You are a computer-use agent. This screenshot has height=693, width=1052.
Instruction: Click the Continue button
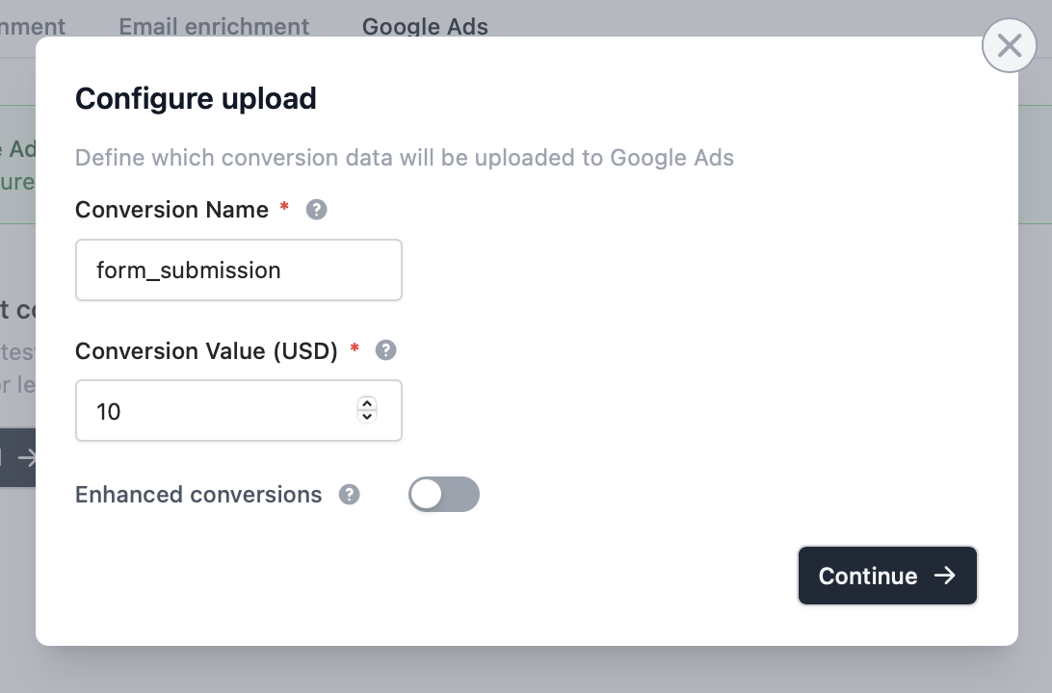click(887, 576)
